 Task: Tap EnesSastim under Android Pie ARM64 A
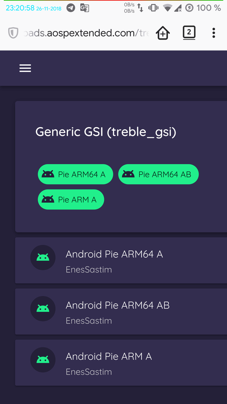pos(89,269)
